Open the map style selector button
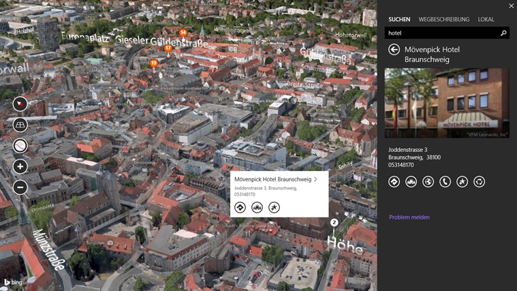Screen dimensions: 517x291 pyautogui.click(x=20, y=146)
